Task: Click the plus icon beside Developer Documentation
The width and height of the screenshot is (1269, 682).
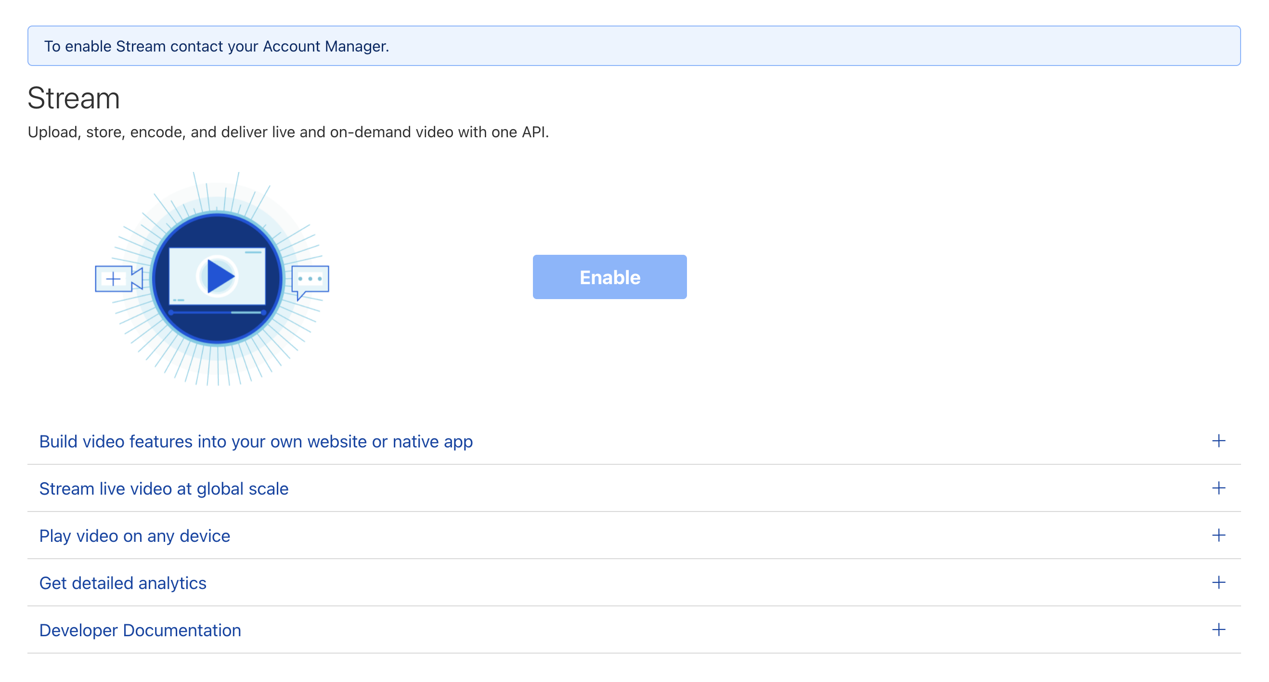Action: (x=1218, y=630)
